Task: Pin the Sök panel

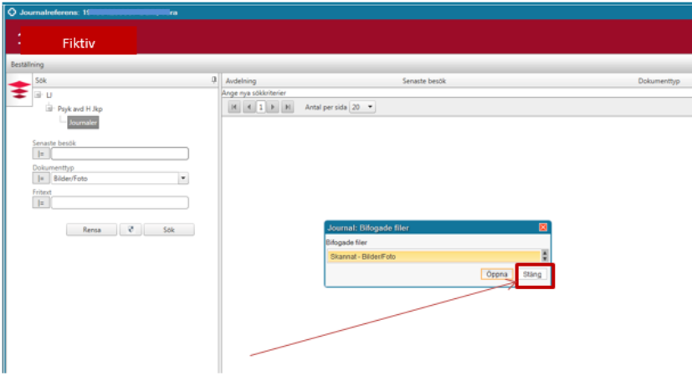Action: 214,80
